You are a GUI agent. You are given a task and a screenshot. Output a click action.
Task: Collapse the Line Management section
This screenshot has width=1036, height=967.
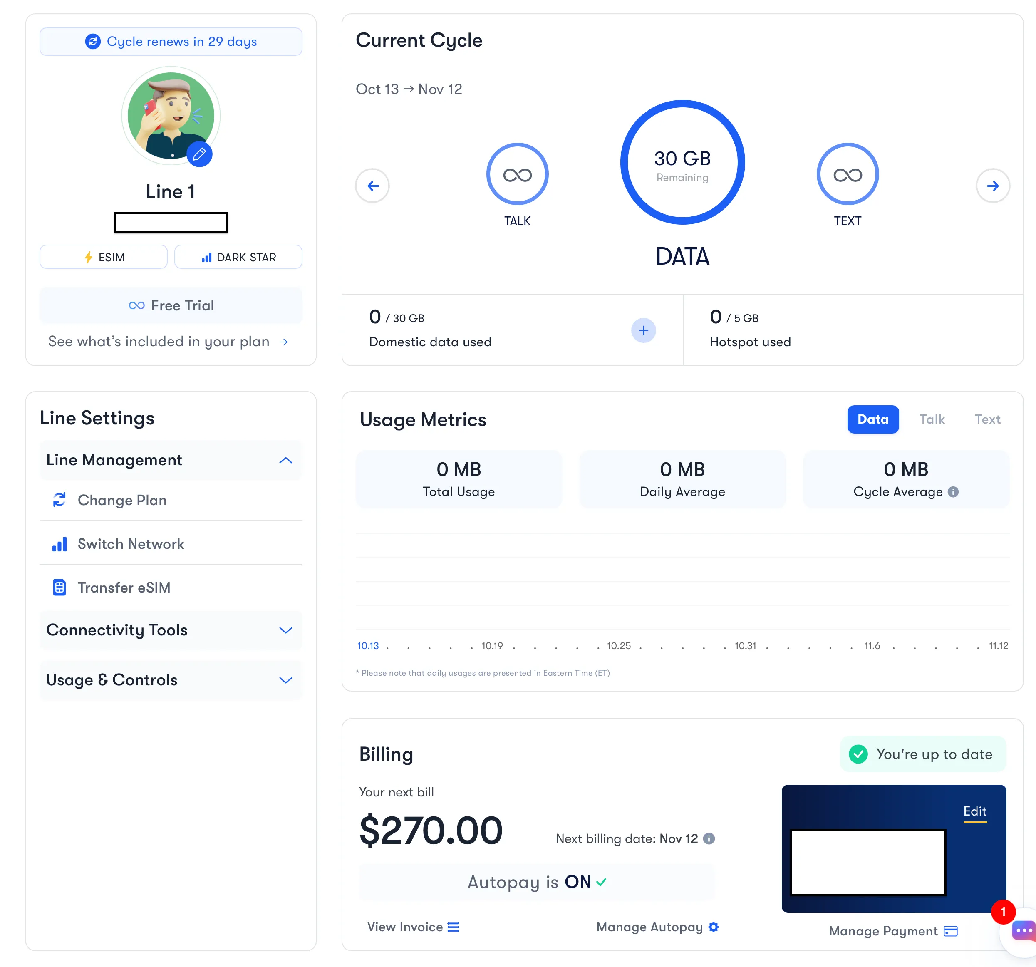(285, 460)
